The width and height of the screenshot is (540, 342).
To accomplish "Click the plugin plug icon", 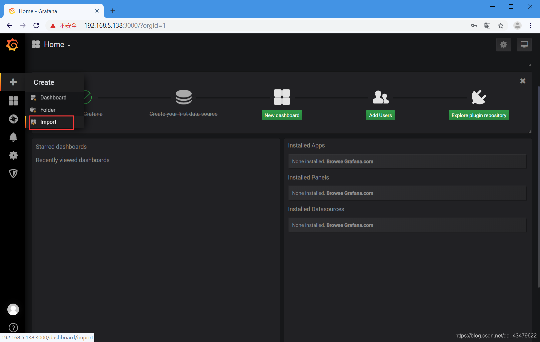I will click(479, 97).
